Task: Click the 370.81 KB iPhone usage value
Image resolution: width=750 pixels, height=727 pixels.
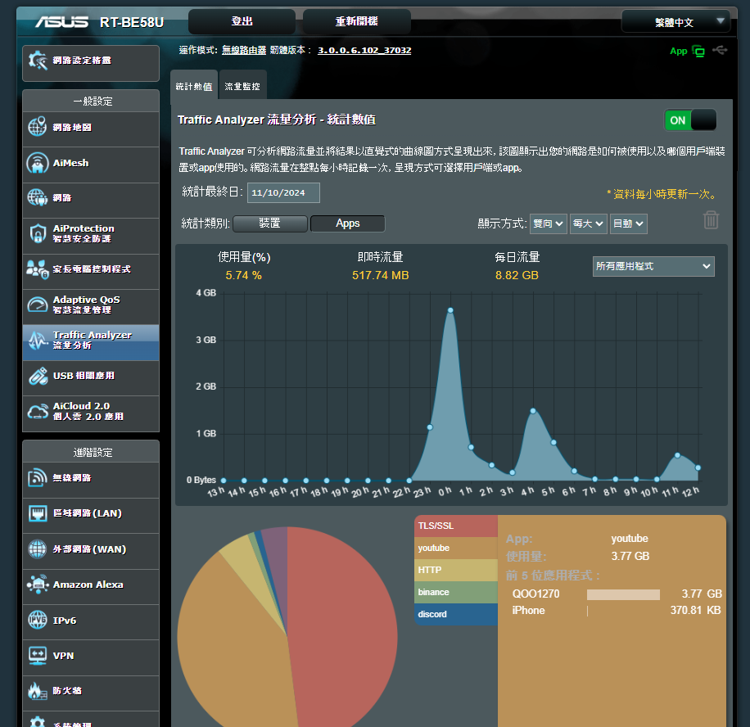Action: pos(695,610)
